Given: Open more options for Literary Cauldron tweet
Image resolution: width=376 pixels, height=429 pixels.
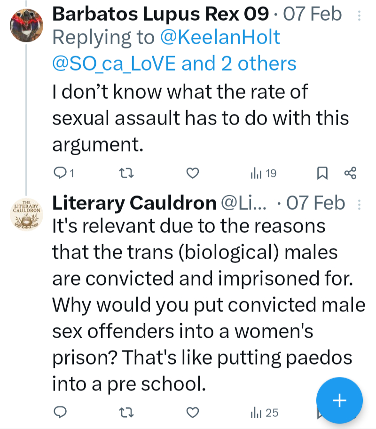Looking at the screenshot, I should click(x=360, y=205).
